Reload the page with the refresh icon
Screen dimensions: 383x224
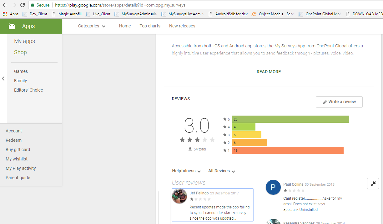coord(23,5)
